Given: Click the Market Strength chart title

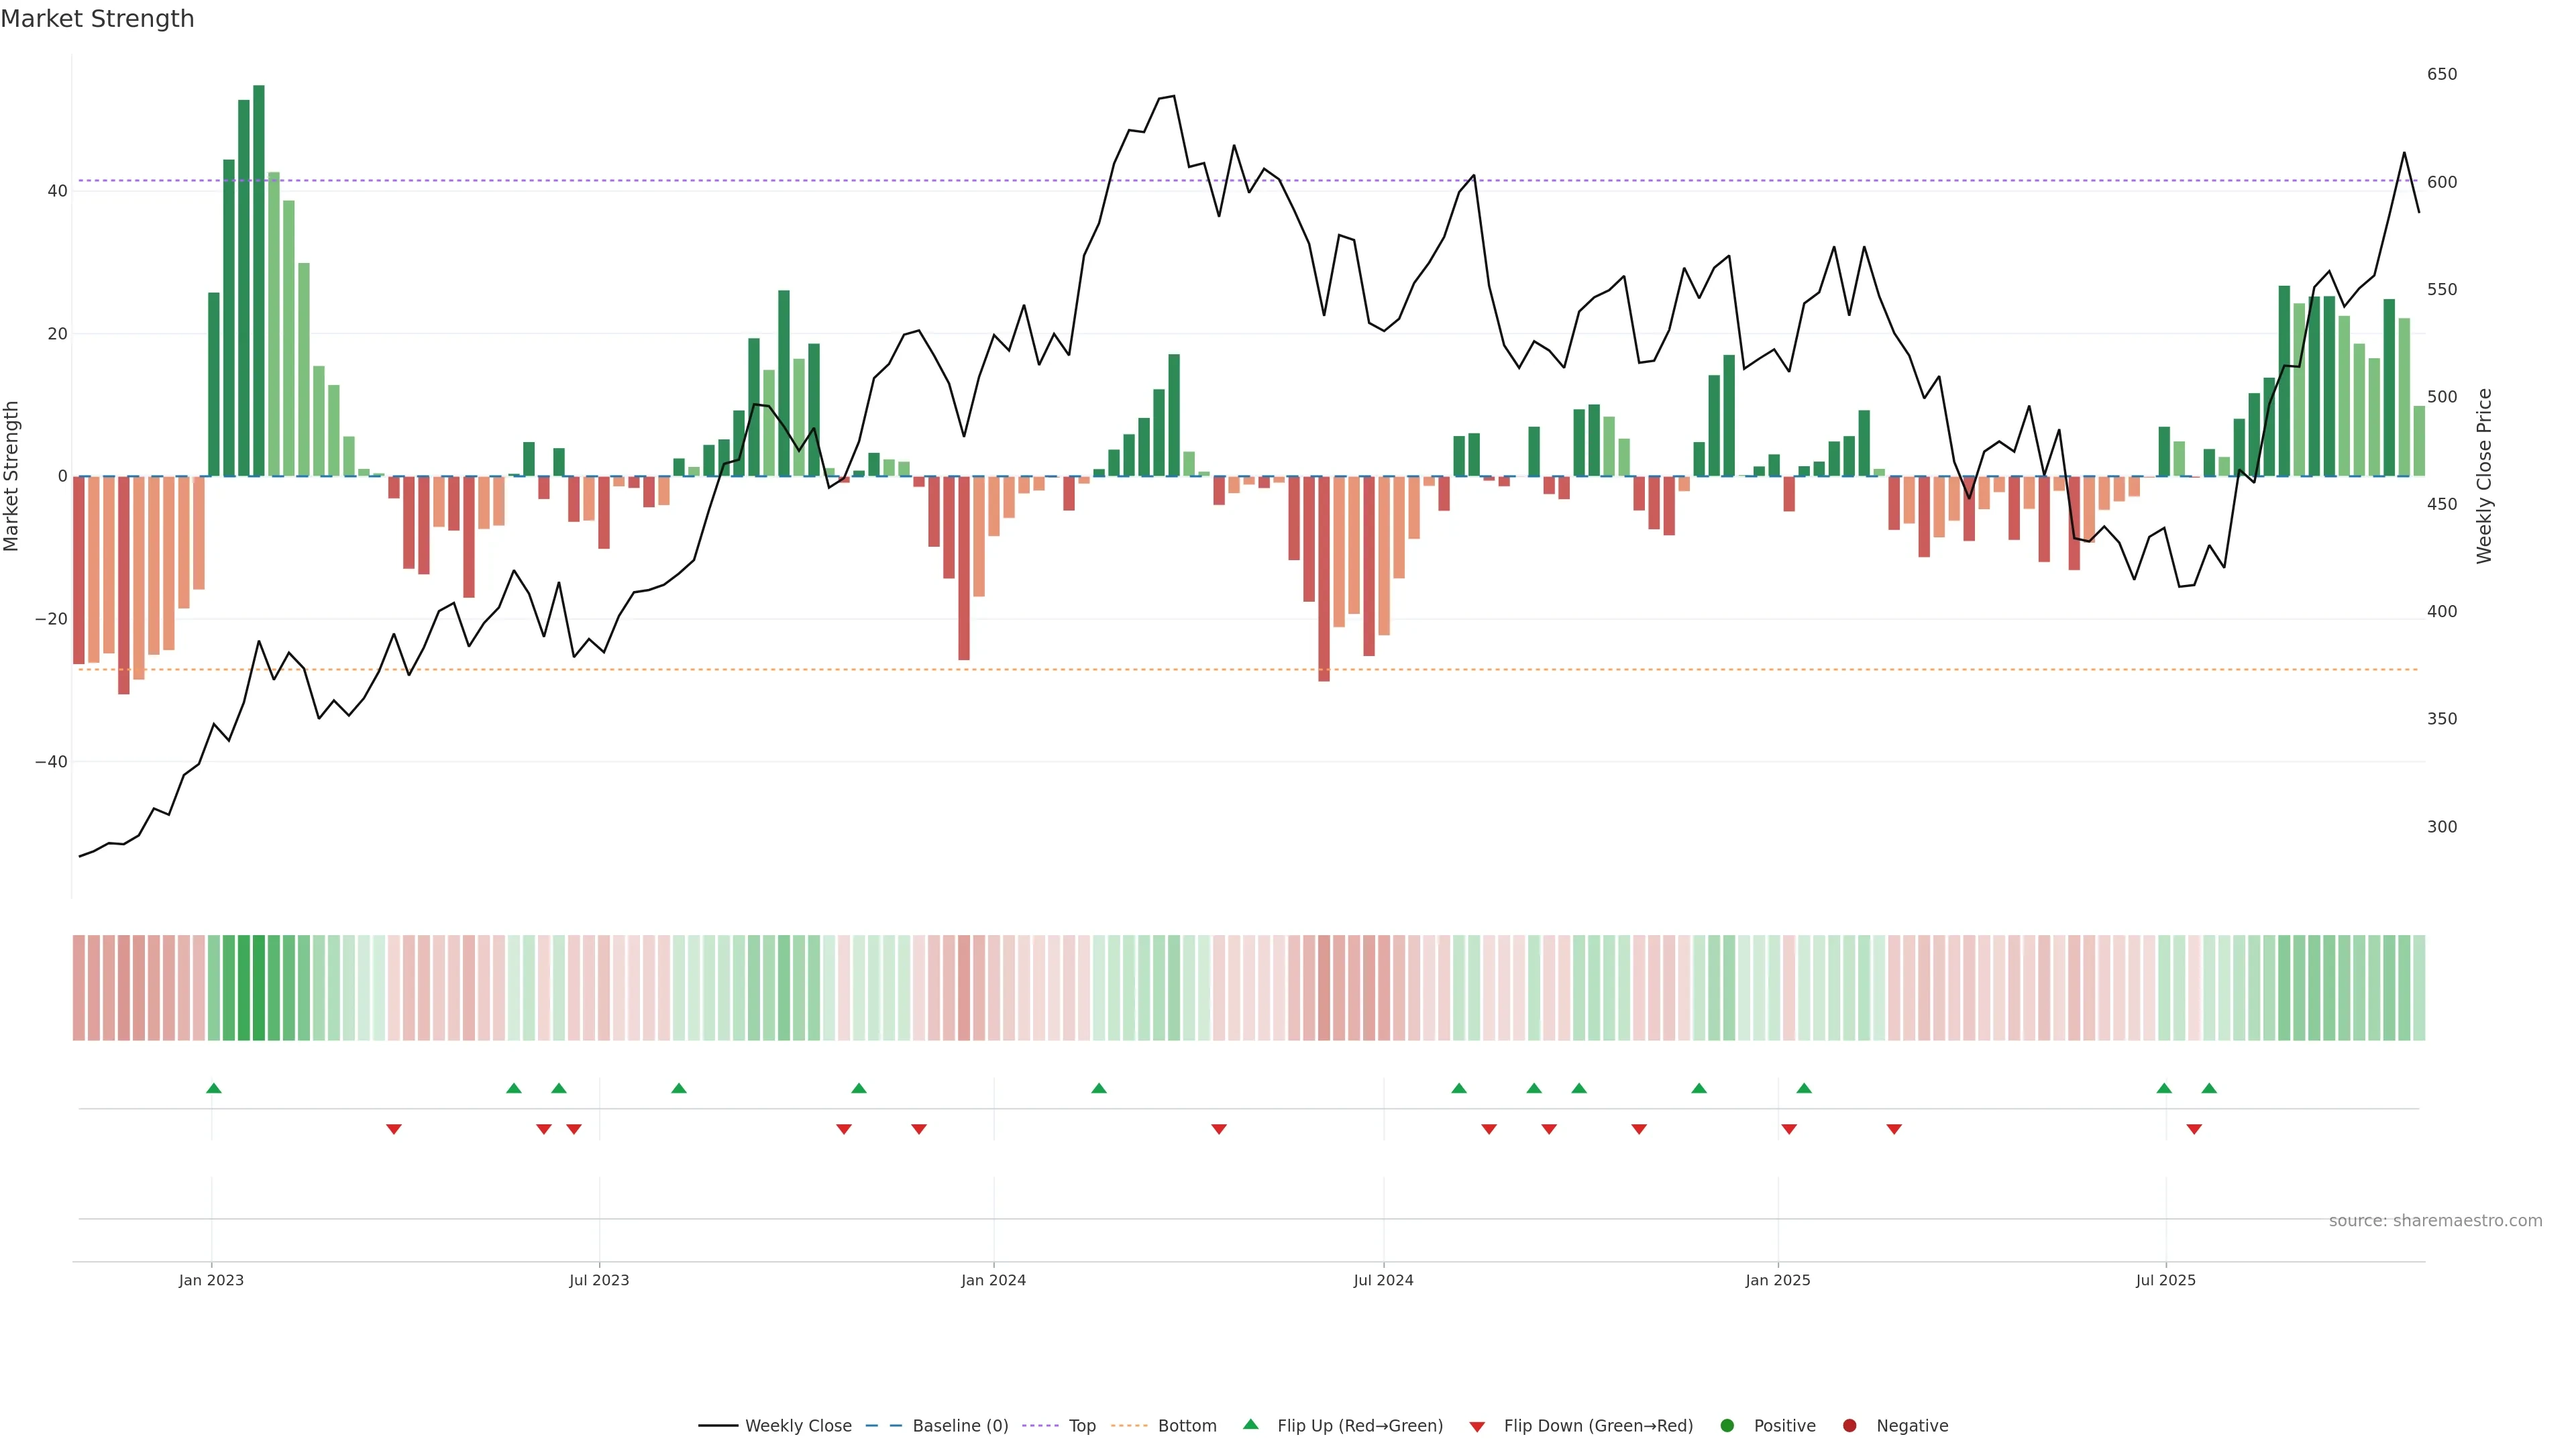Looking at the screenshot, I should coord(97,19).
